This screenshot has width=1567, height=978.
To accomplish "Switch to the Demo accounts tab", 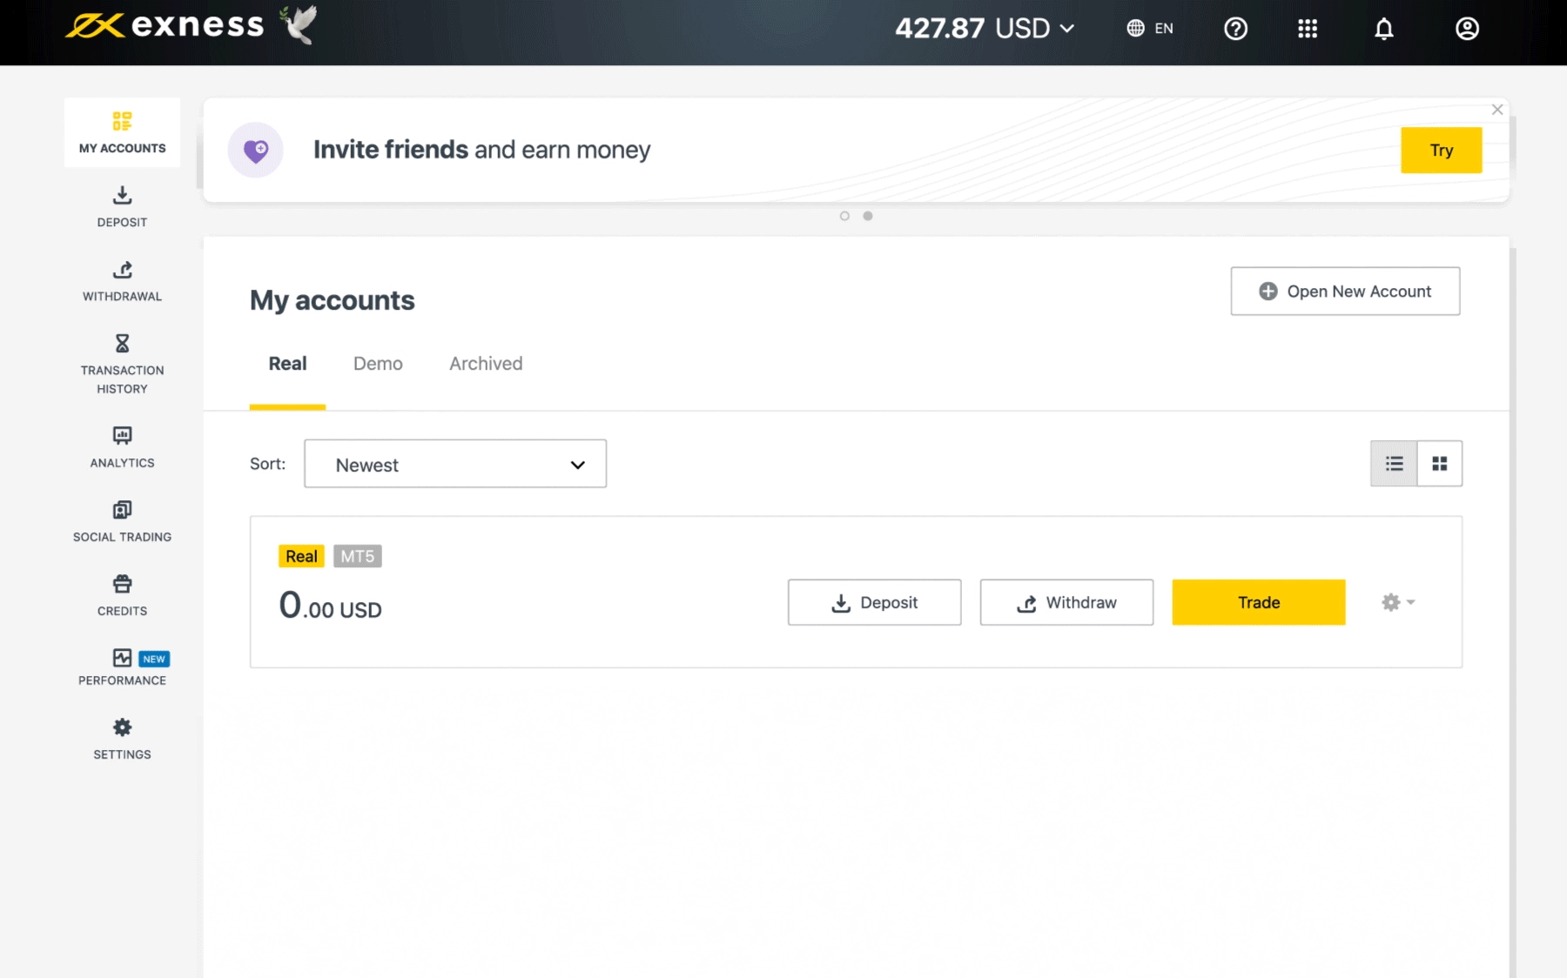I will click(378, 364).
